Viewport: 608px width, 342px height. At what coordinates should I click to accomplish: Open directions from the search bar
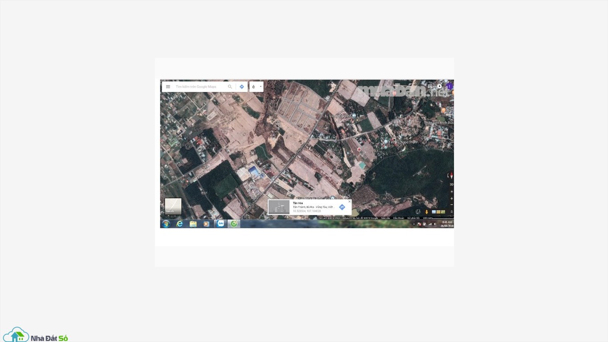coord(242,87)
